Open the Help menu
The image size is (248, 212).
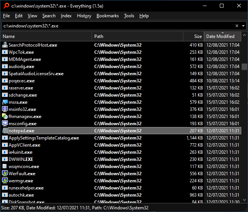[x=144, y=16]
